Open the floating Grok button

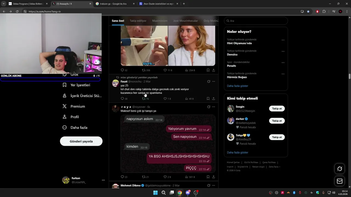coord(339,169)
